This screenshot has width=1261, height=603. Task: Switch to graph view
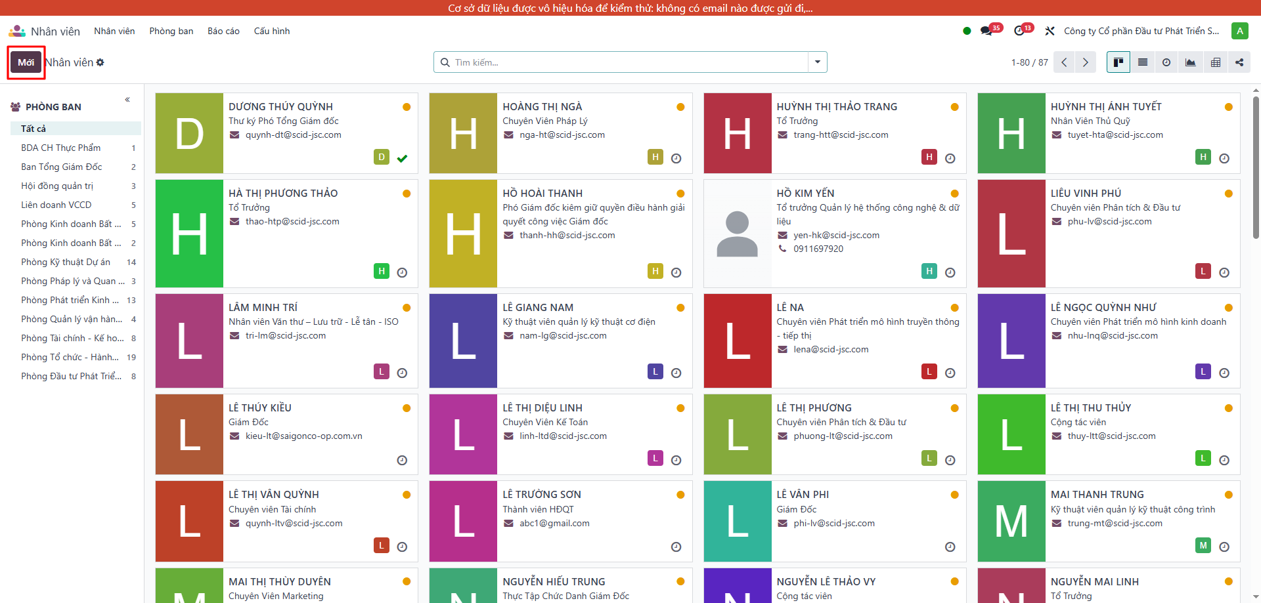1191,62
